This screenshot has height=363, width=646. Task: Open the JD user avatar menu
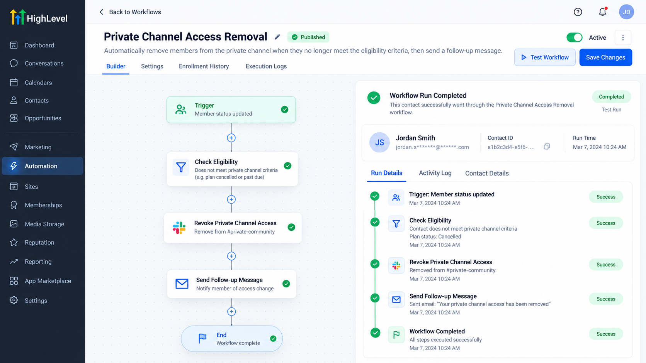click(626, 12)
